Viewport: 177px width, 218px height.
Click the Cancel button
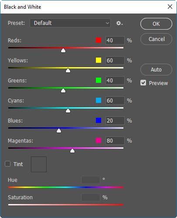156,39
